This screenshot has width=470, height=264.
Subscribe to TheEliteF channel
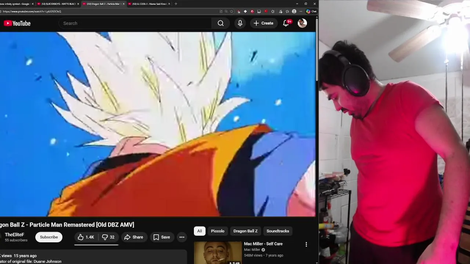click(49, 237)
